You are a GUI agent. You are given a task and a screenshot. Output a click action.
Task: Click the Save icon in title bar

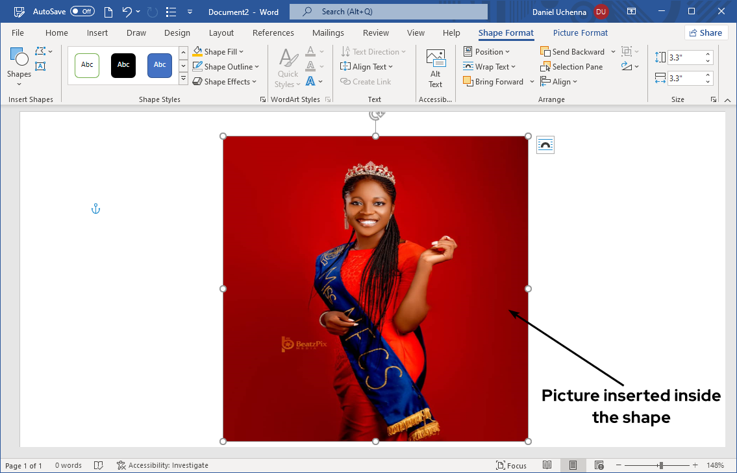(x=19, y=12)
